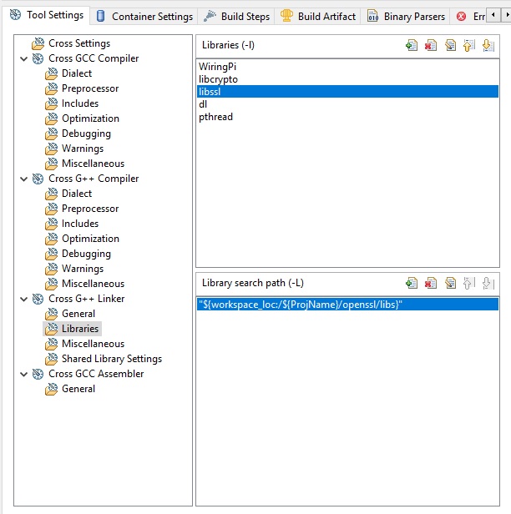Switch to the Build Artifact tab

pos(317,16)
